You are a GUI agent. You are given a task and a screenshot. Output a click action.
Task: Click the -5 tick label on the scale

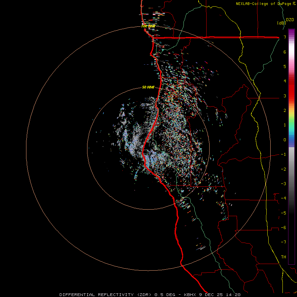click(283, 213)
